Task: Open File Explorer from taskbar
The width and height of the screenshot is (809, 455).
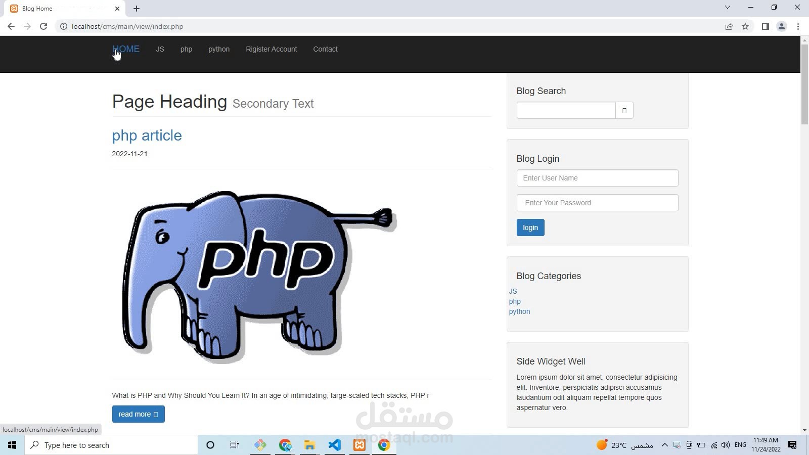Action: 309,445
